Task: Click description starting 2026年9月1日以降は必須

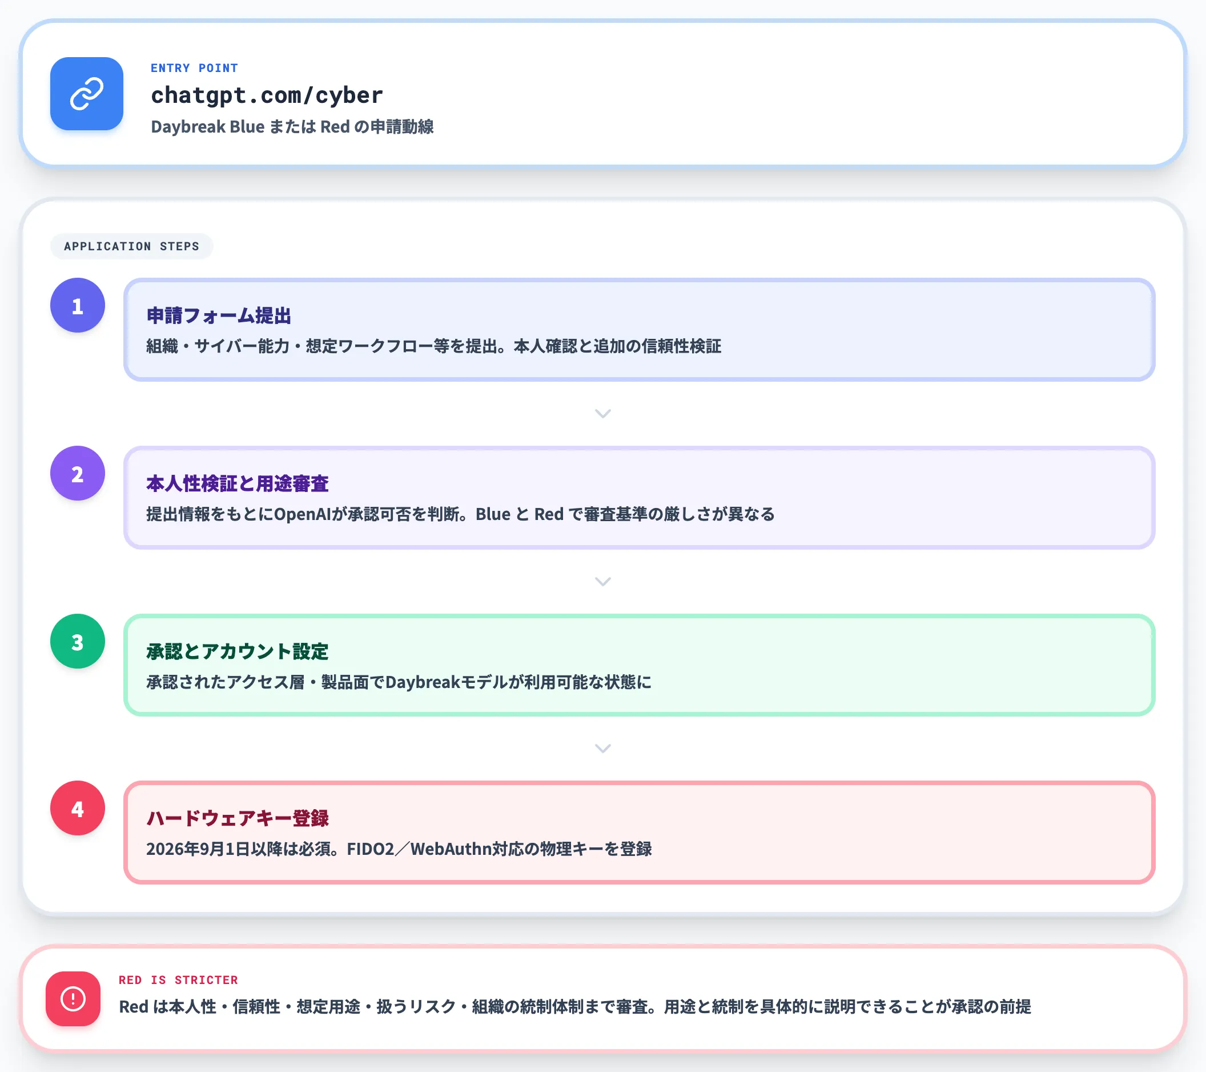Action: (399, 849)
